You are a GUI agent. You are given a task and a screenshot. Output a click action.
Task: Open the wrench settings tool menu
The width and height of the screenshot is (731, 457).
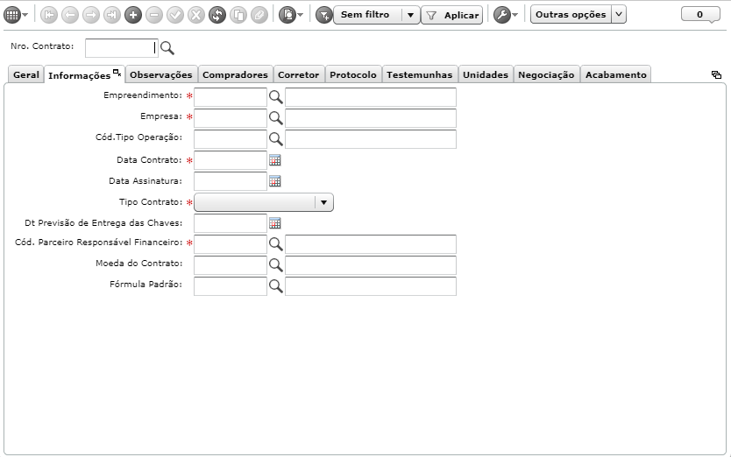pos(506,15)
